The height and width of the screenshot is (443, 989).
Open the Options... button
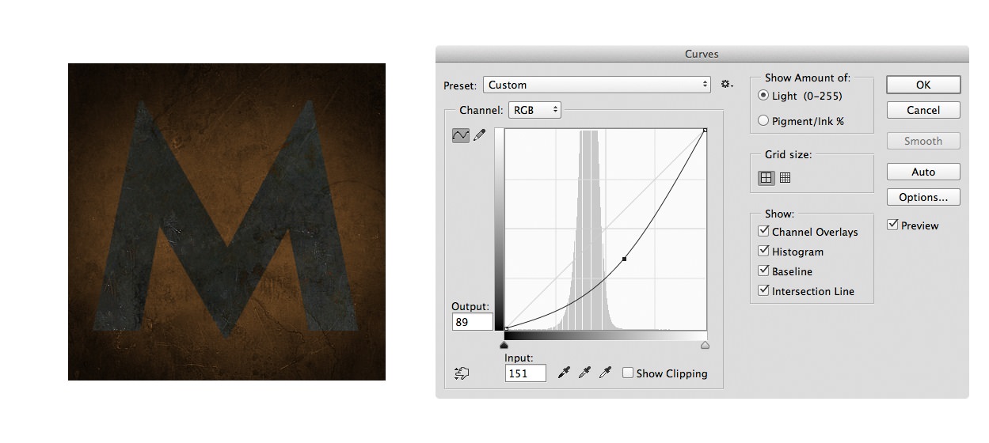tap(923, 197)
